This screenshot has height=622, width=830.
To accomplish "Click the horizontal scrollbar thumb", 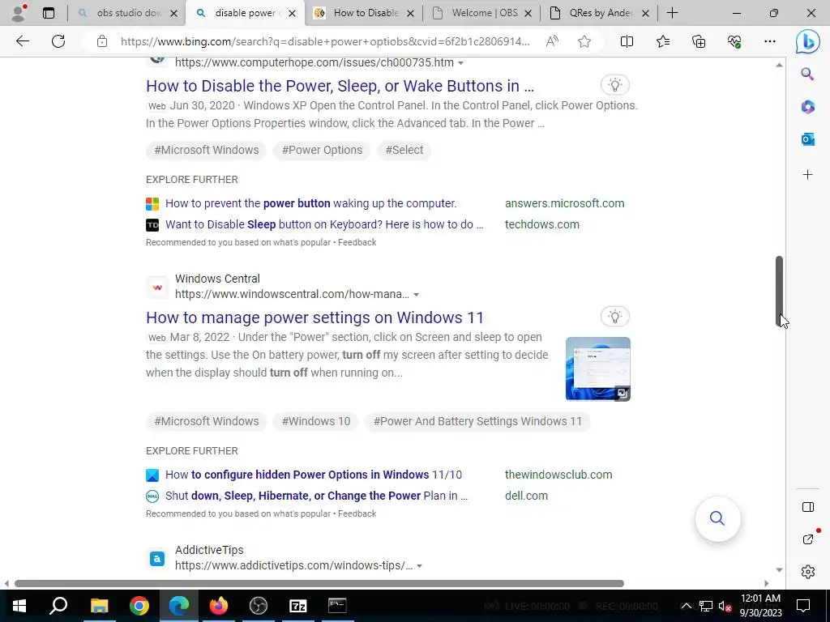I will coord(319,583).
